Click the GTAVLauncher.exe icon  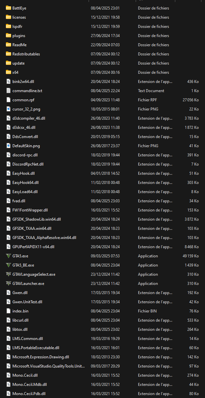[x=9, y=283]
